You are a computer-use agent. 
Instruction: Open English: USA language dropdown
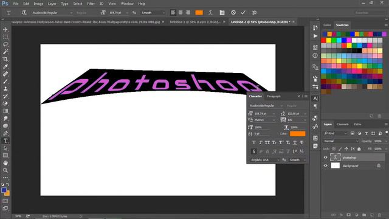pyautogui.click(x=265, y=160)
